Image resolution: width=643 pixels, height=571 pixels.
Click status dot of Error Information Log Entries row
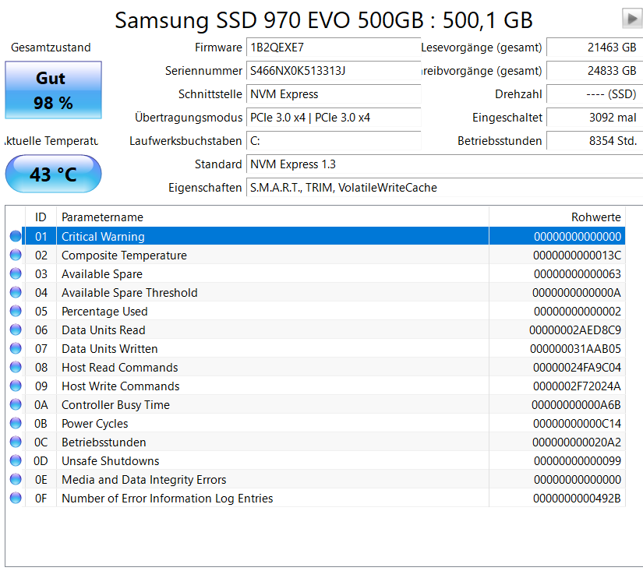pos(16,498)
